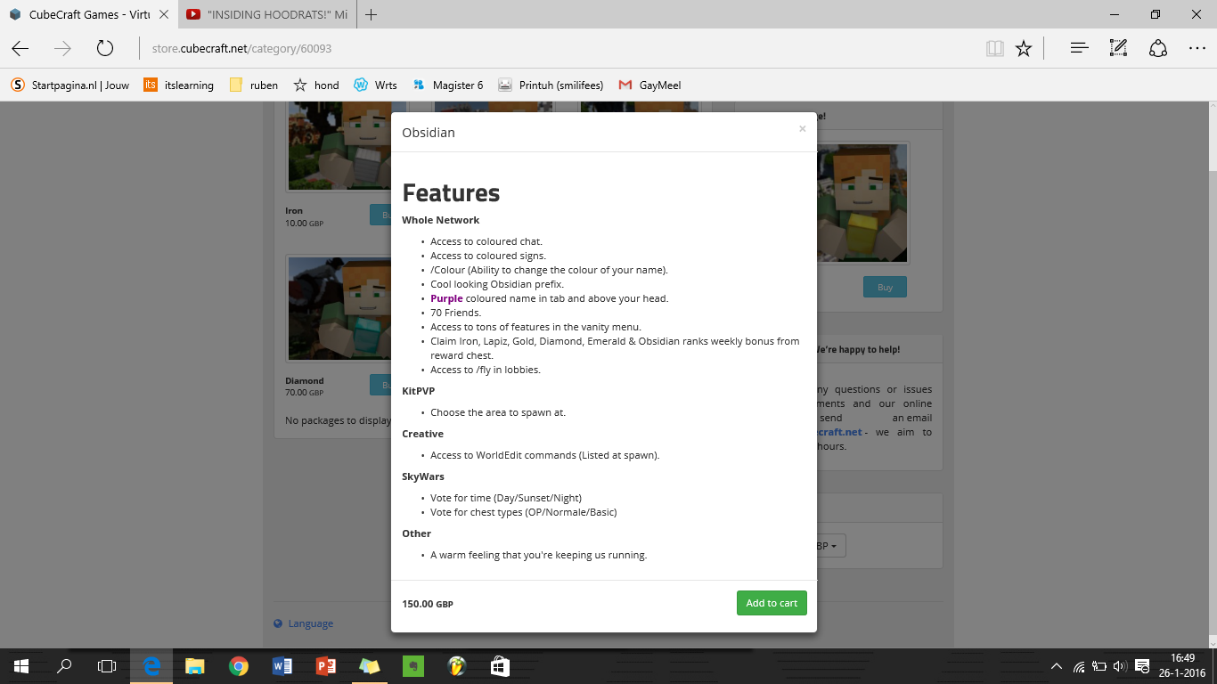The width and height of the screenshot is (1217, 684).
Task: Click the "KitPVP" section heading
Action: click(x=418, y=391)
